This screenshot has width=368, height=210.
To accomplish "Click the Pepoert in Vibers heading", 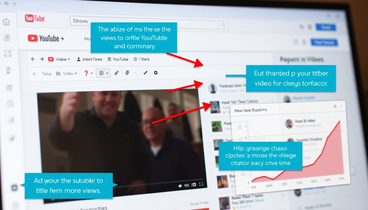I will (x=301, y=59).
